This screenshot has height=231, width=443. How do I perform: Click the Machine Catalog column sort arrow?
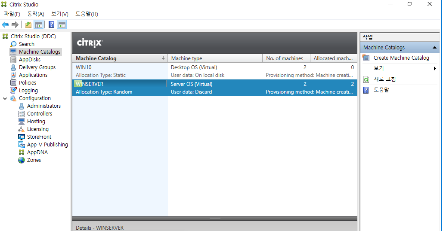(163, 58)
